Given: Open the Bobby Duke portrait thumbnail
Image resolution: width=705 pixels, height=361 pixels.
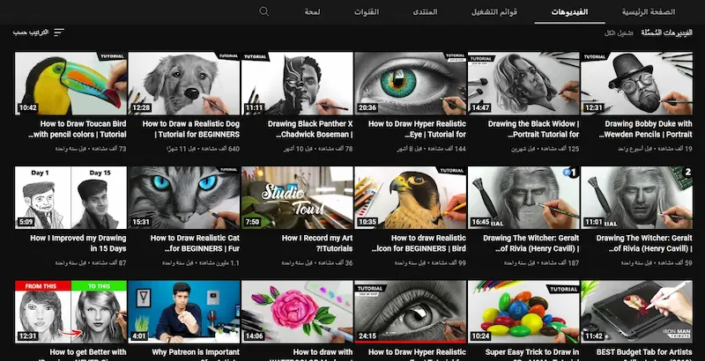Looking at the screenshot, I should [x=636, y=84].
